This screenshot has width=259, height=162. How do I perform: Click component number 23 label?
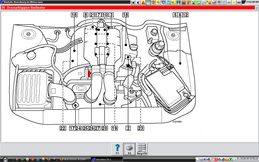pos(140,128)
